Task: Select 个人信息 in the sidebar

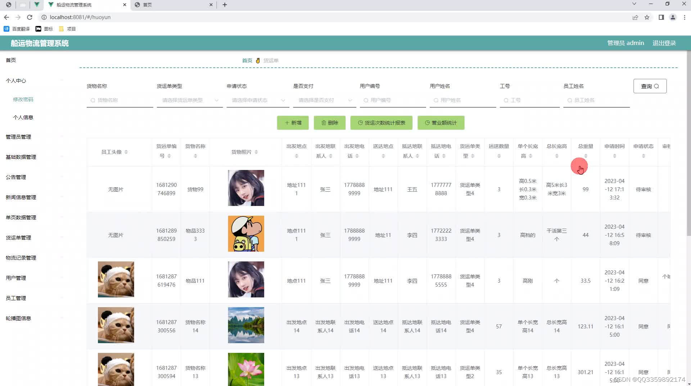Action: point(23,117)
